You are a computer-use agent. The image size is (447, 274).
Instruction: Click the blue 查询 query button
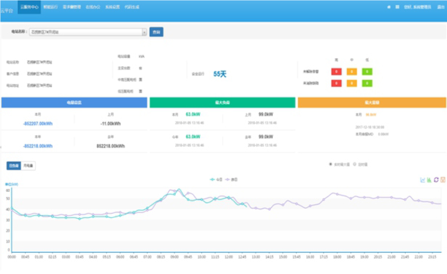156,32
